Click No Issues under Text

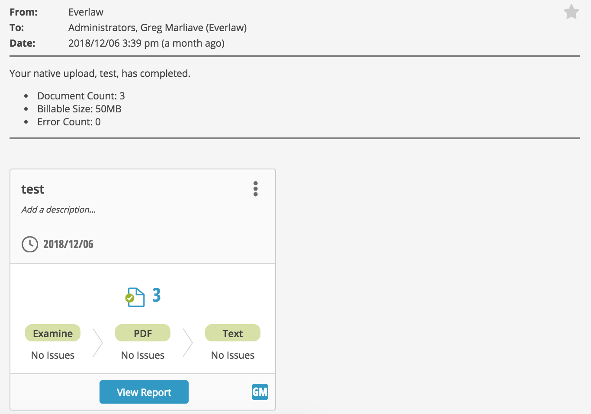(x=233, y=355)
